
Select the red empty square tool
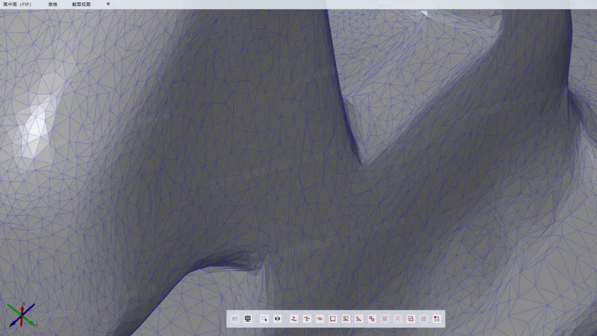point(333,319)
